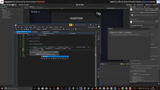Click the yellow notifications filter flag
This screenshot has width=160, height=90.
click(71, 25)
